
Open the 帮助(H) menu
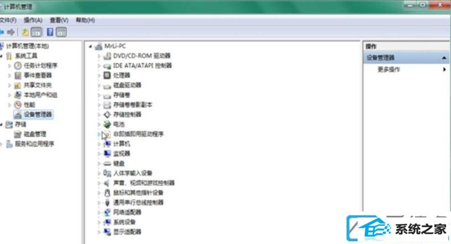coord(85,20)
